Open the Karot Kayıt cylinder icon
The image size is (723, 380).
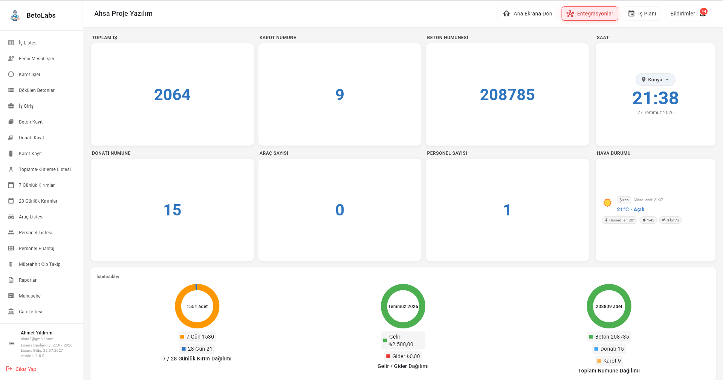pos(11,154)
